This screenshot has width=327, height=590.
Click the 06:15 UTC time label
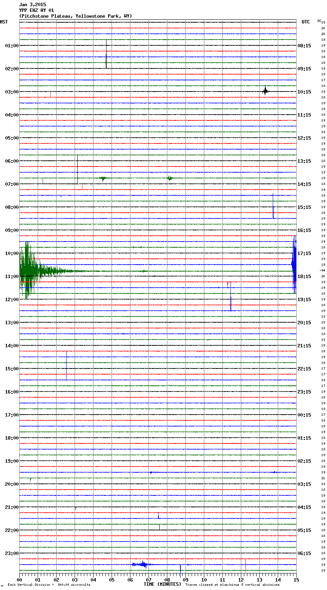304,553
